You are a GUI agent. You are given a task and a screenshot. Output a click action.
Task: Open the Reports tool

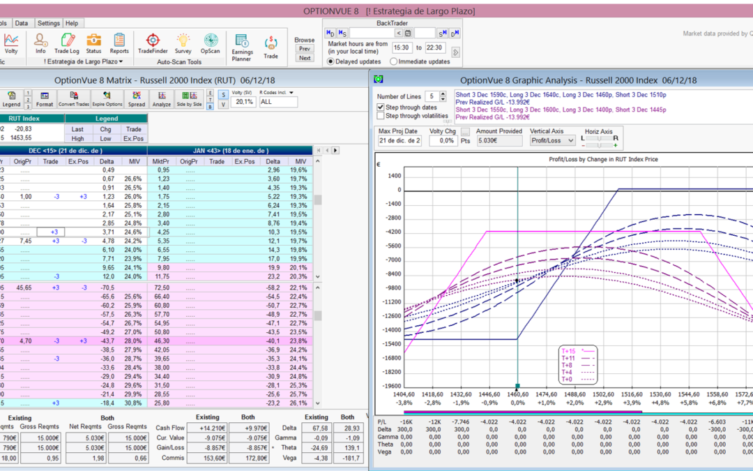tap(119, 43)
